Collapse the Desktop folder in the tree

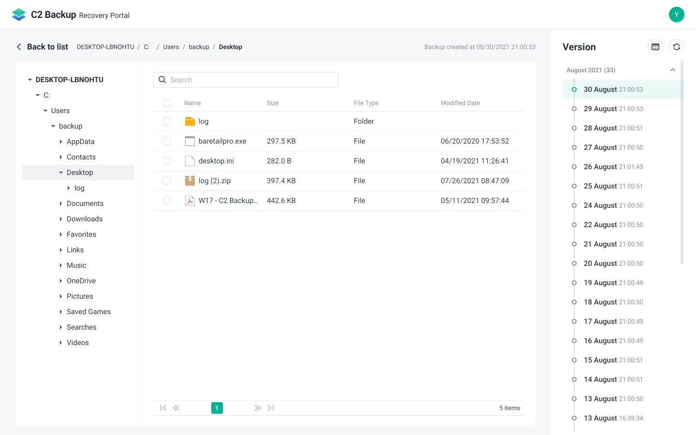tap(60, 172)
